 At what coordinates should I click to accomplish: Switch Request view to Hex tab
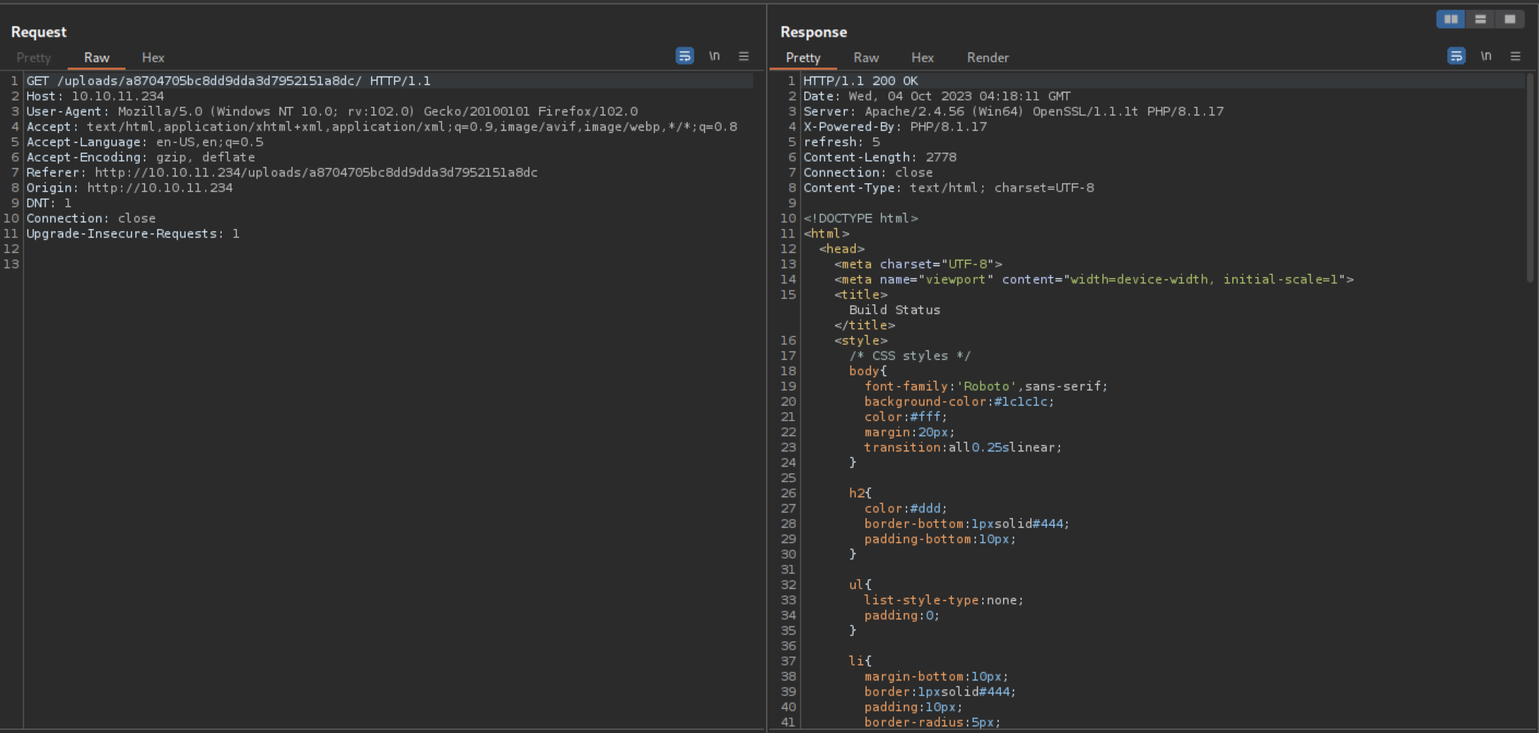153,58
